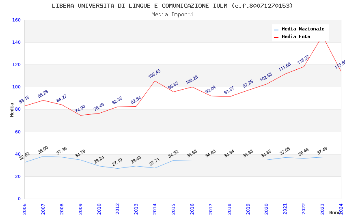Image resolution: width=345 pixels, height=223 pixels.
Task: Click the 34.94 data label
Action: point(229,154)
